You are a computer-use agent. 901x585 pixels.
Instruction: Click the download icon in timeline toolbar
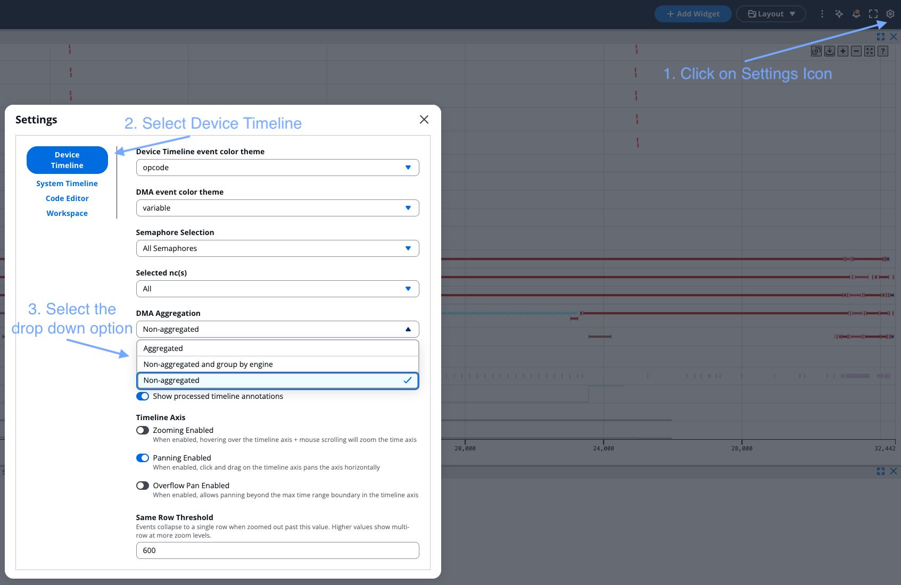830,51
